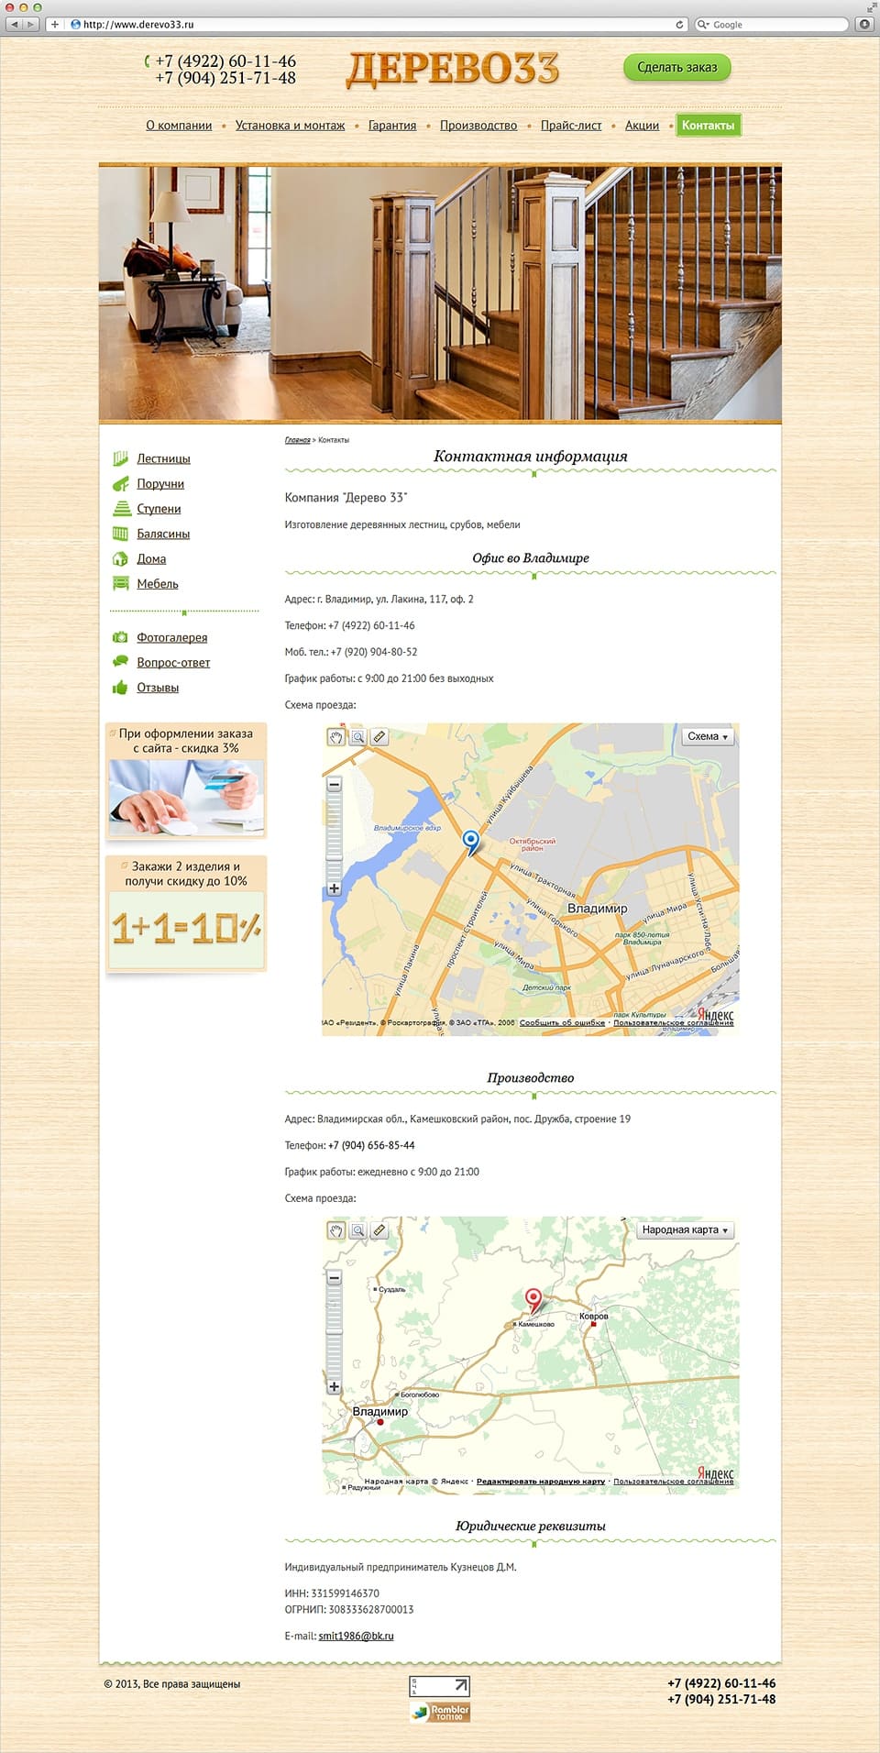This screenshot has height=1753, width=880.
Task: Open Фотогалерея sidebar link
Action: [171, 637]
